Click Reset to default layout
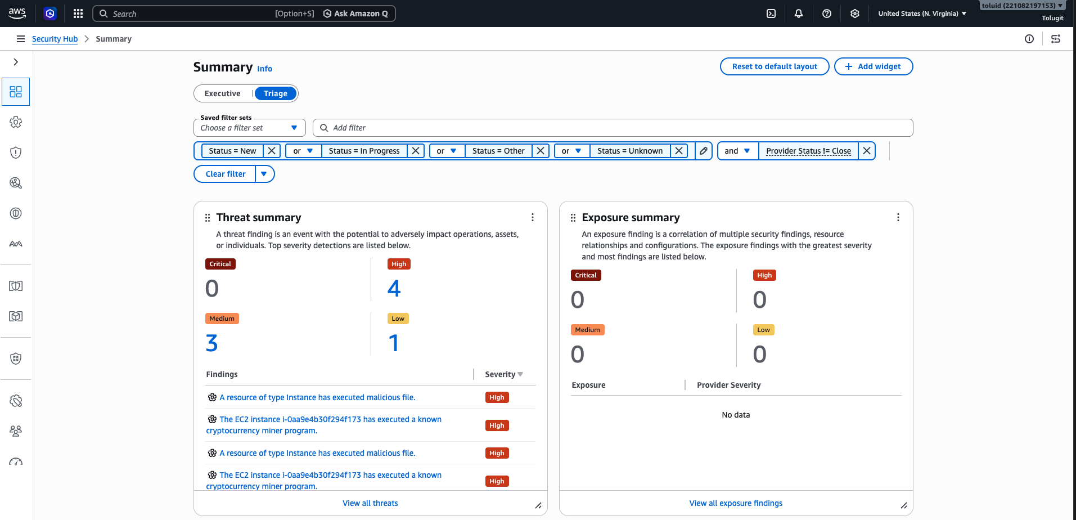This screenshot has height=520, width=1076. [775, 66]
